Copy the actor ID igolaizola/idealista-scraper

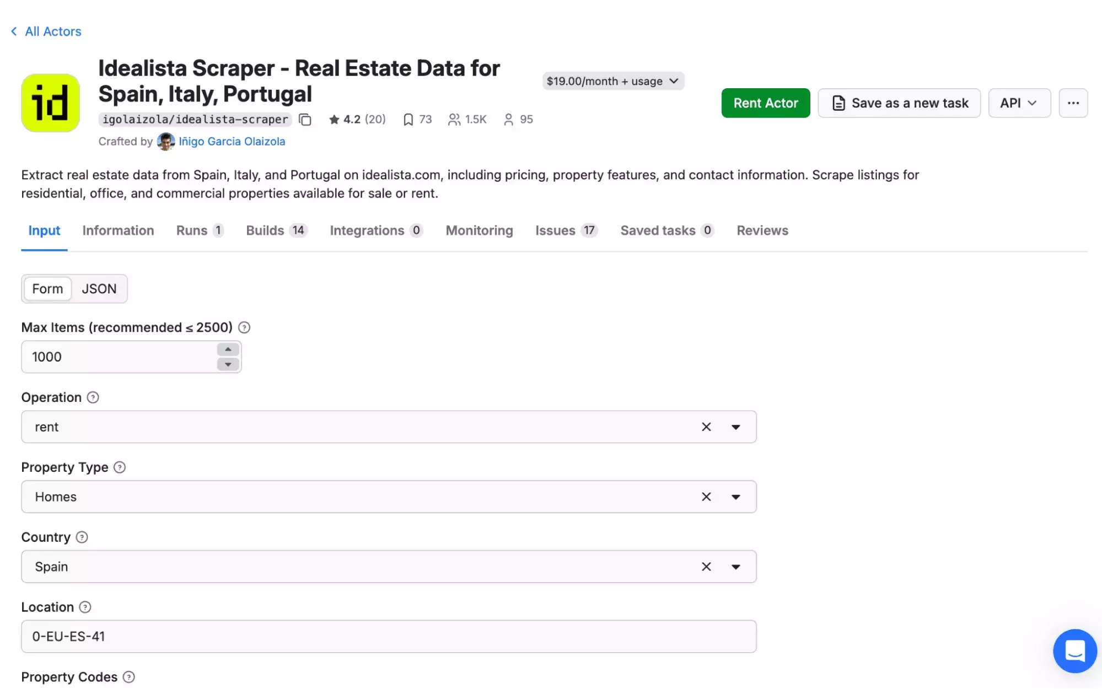point(305,119)
